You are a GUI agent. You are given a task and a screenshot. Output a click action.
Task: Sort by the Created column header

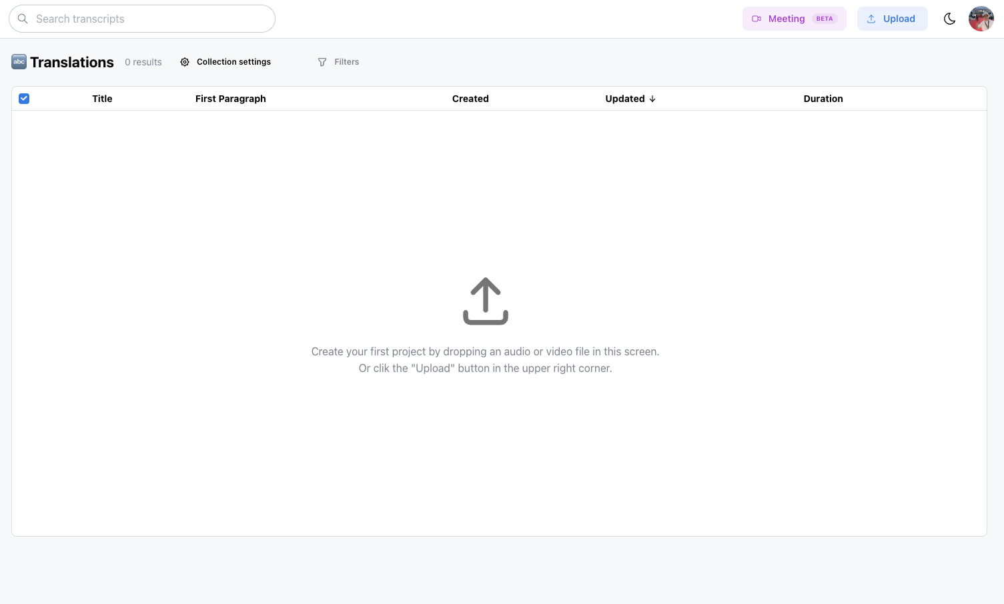470,99
